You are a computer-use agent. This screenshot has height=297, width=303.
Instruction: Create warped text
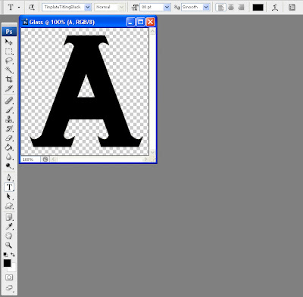tap(275, 8)
